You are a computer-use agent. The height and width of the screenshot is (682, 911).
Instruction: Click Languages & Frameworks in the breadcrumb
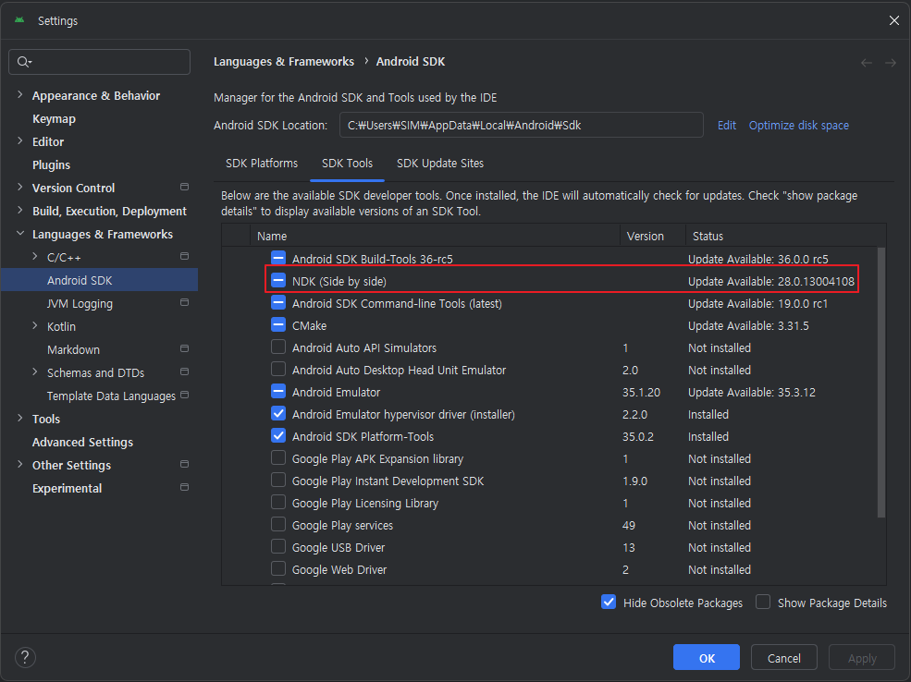coord(284,62)
